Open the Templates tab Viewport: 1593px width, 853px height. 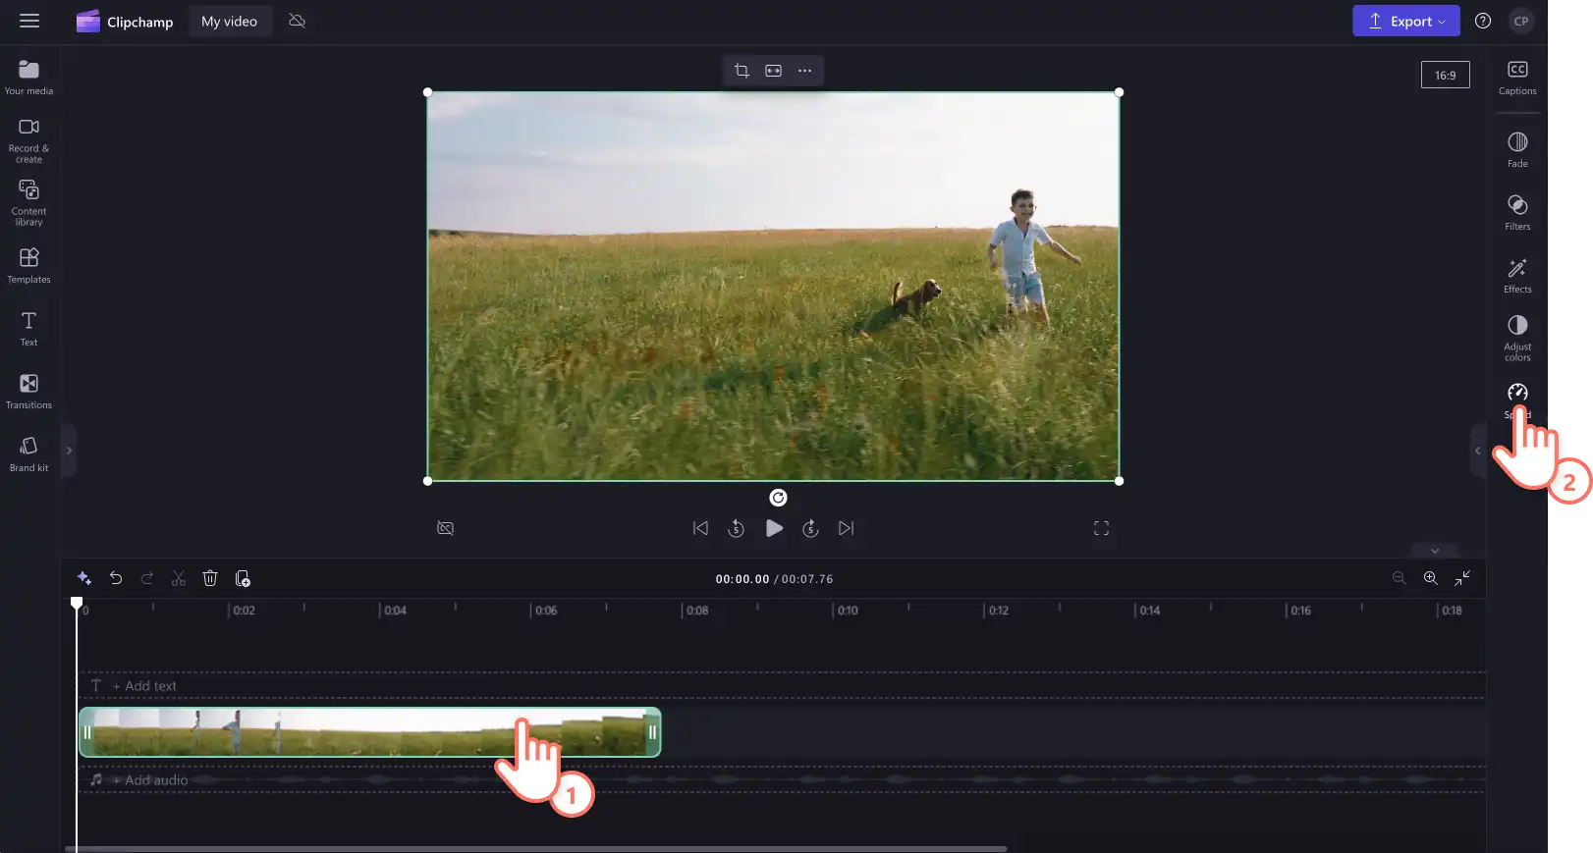click(28, 265)
